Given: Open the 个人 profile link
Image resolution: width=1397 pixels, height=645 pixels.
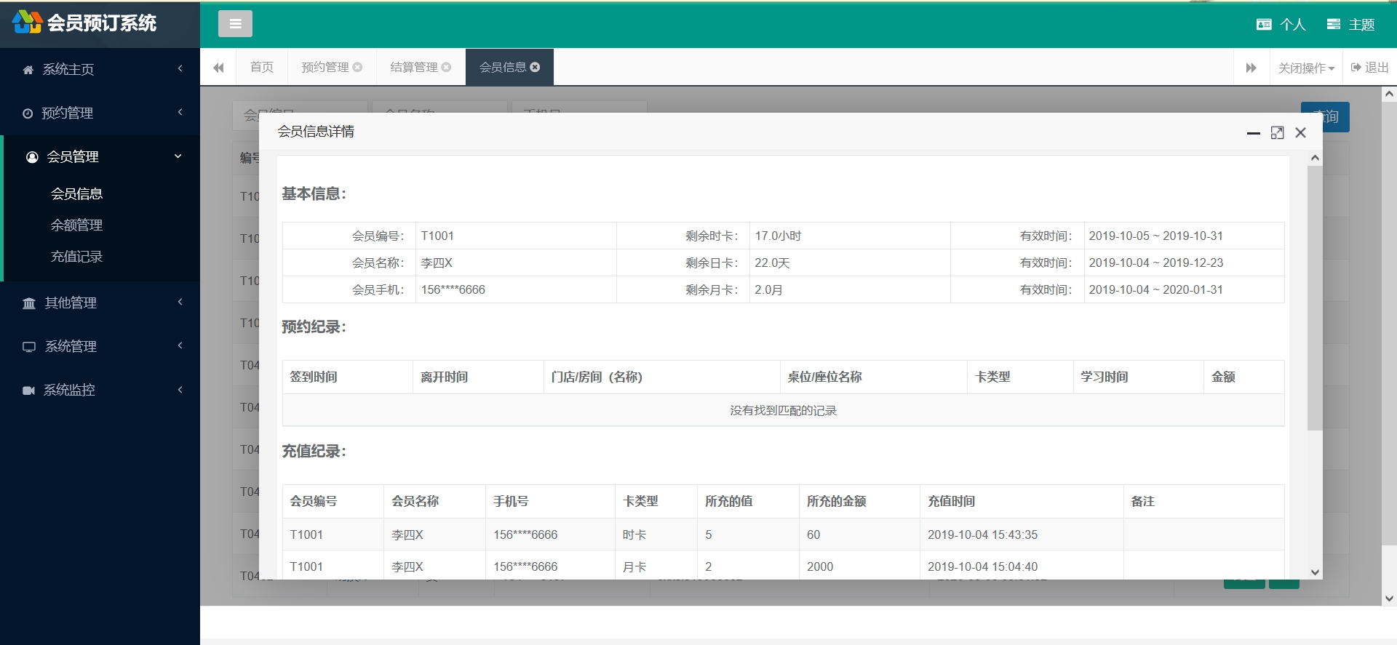Looking at the screenshot, I should [1281, 25].
